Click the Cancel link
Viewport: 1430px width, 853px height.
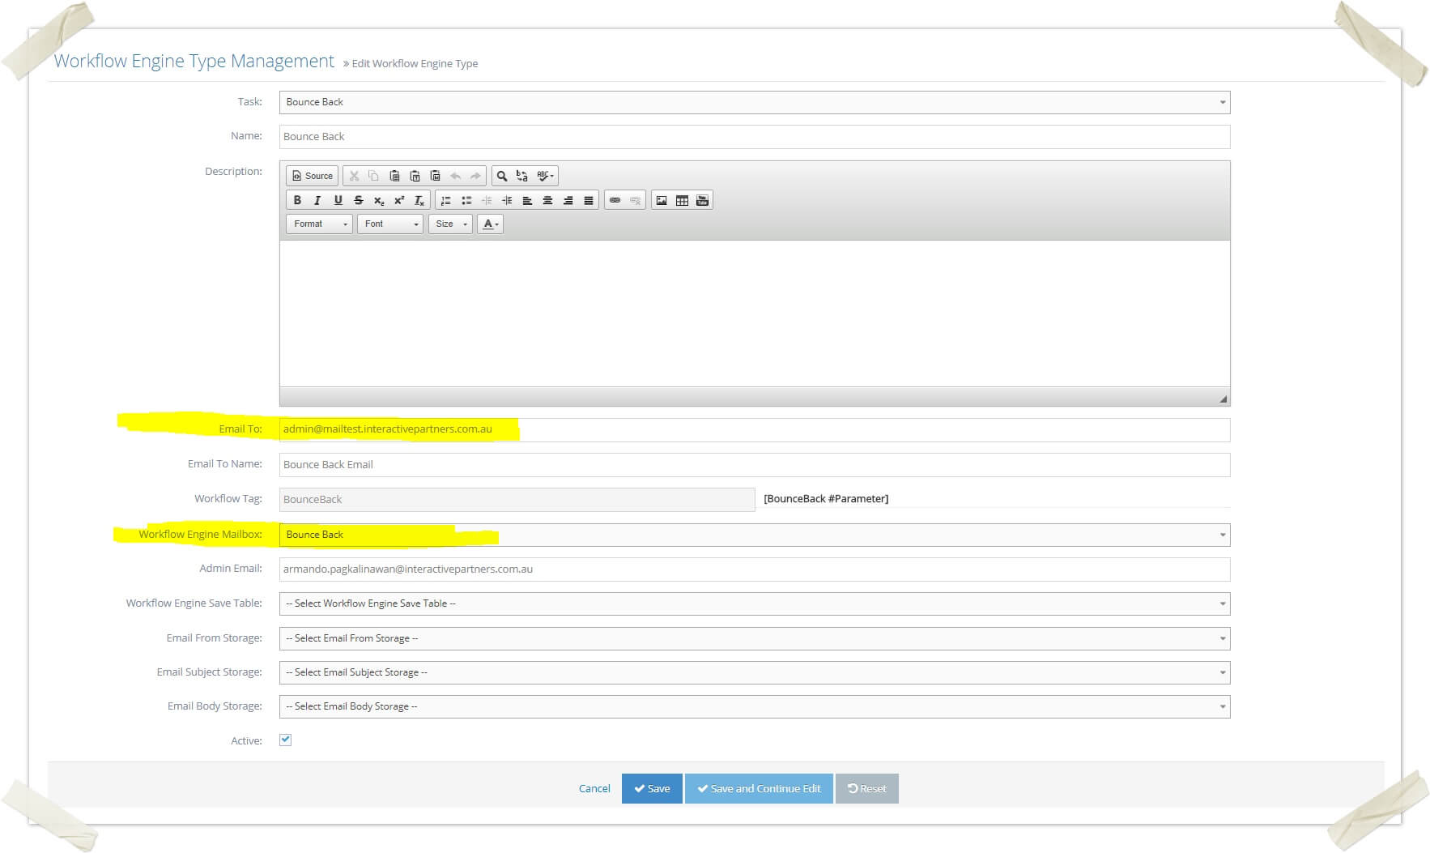click(x=594, y=788)
